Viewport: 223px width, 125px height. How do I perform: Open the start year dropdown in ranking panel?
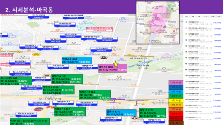tap(187, 16)
